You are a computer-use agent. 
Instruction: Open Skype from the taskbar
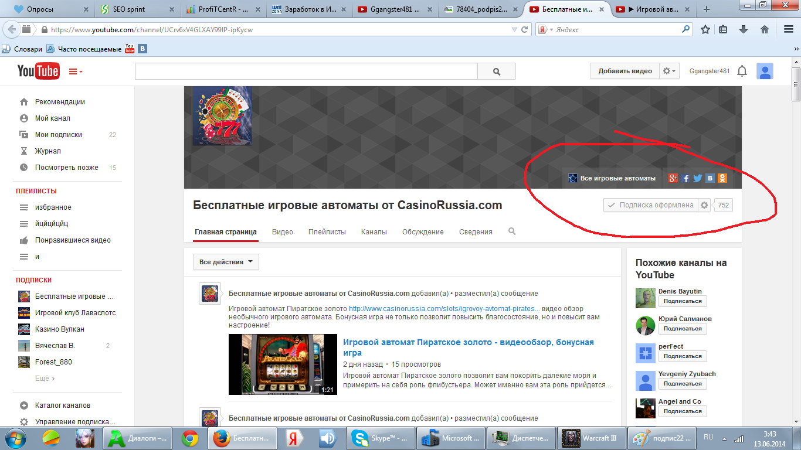[x=381, y=438]
